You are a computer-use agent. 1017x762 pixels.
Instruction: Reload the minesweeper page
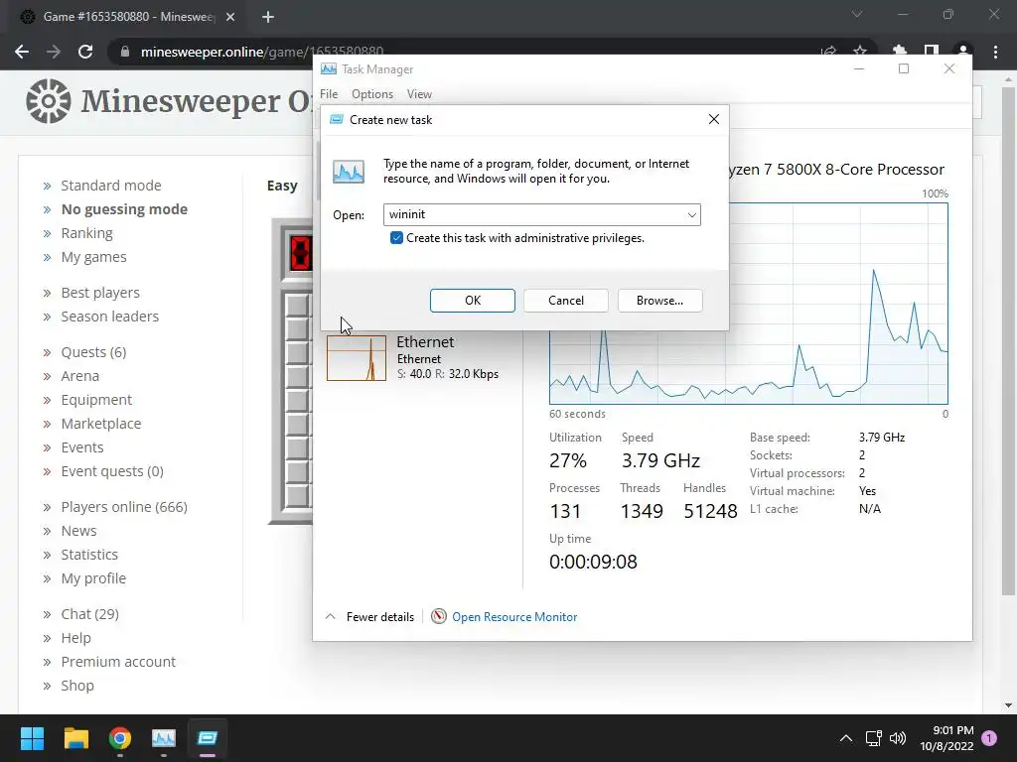(85, 52)
